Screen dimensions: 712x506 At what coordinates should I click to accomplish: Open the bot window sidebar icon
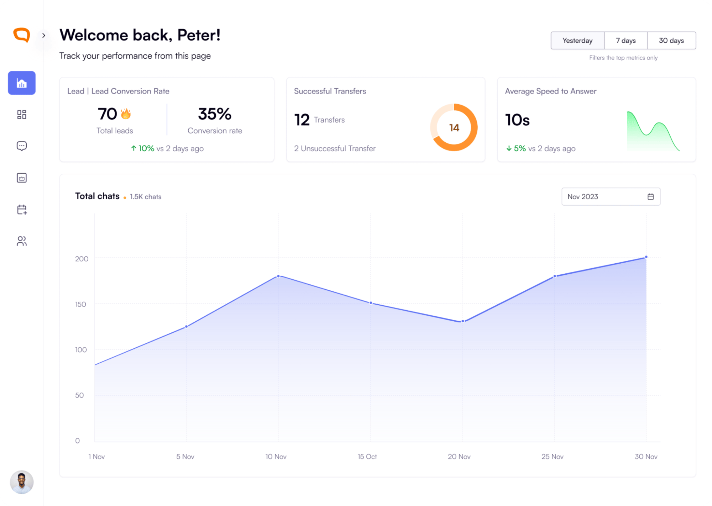22,178
